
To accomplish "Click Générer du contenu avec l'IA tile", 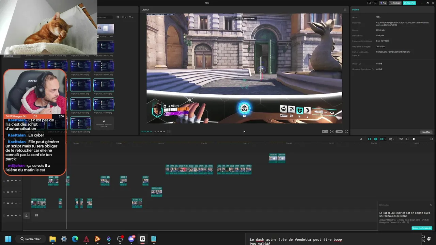I will (x=104, y=124).
